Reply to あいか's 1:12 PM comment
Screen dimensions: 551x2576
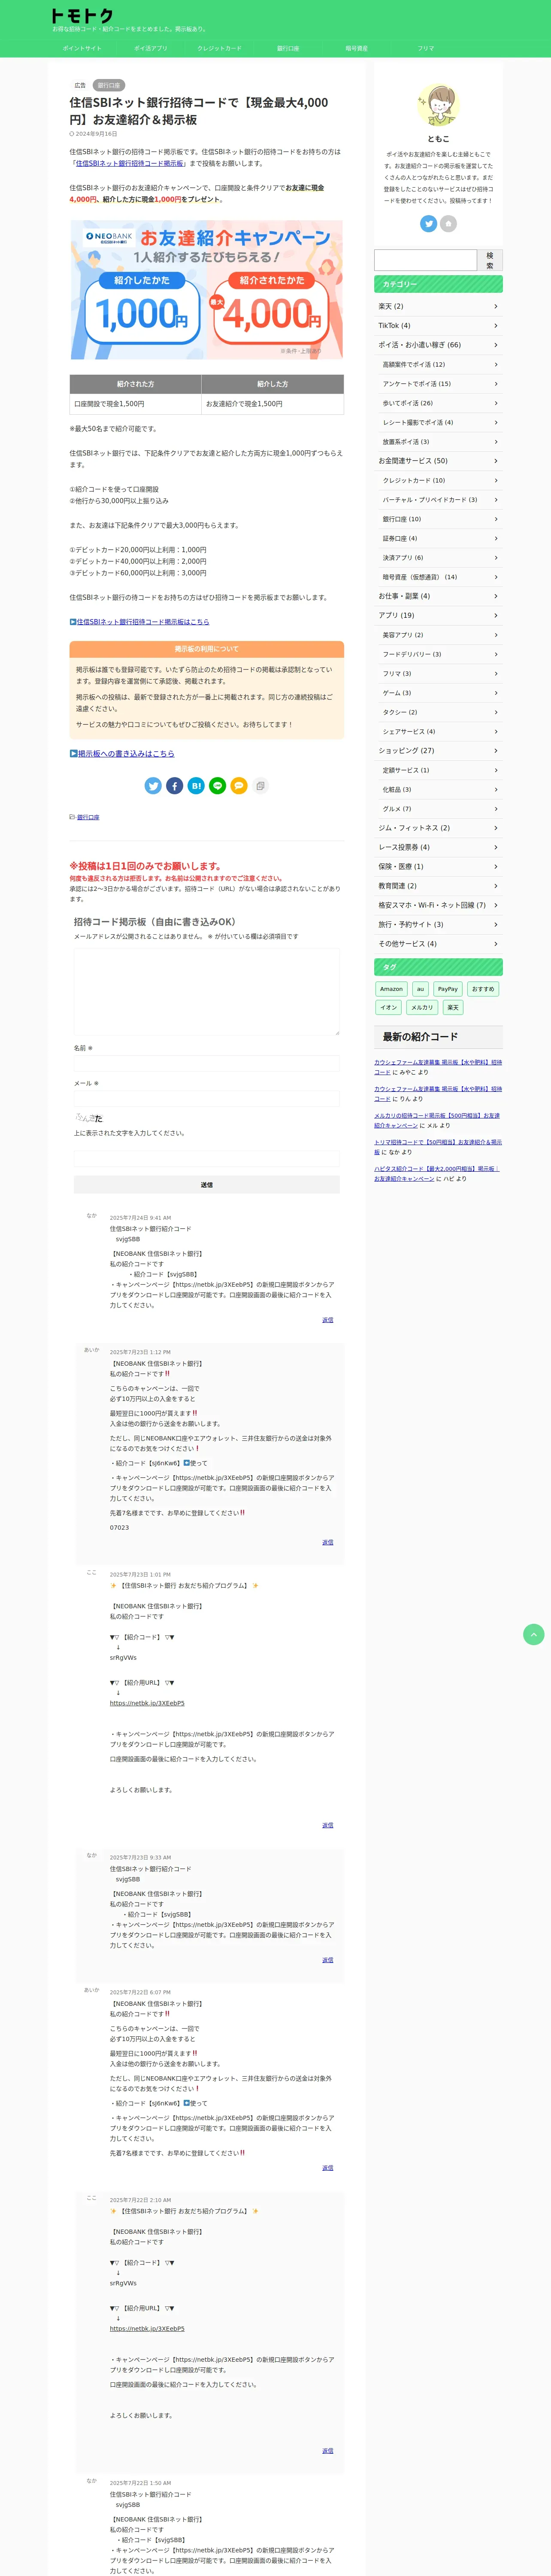coord(328,1542)
